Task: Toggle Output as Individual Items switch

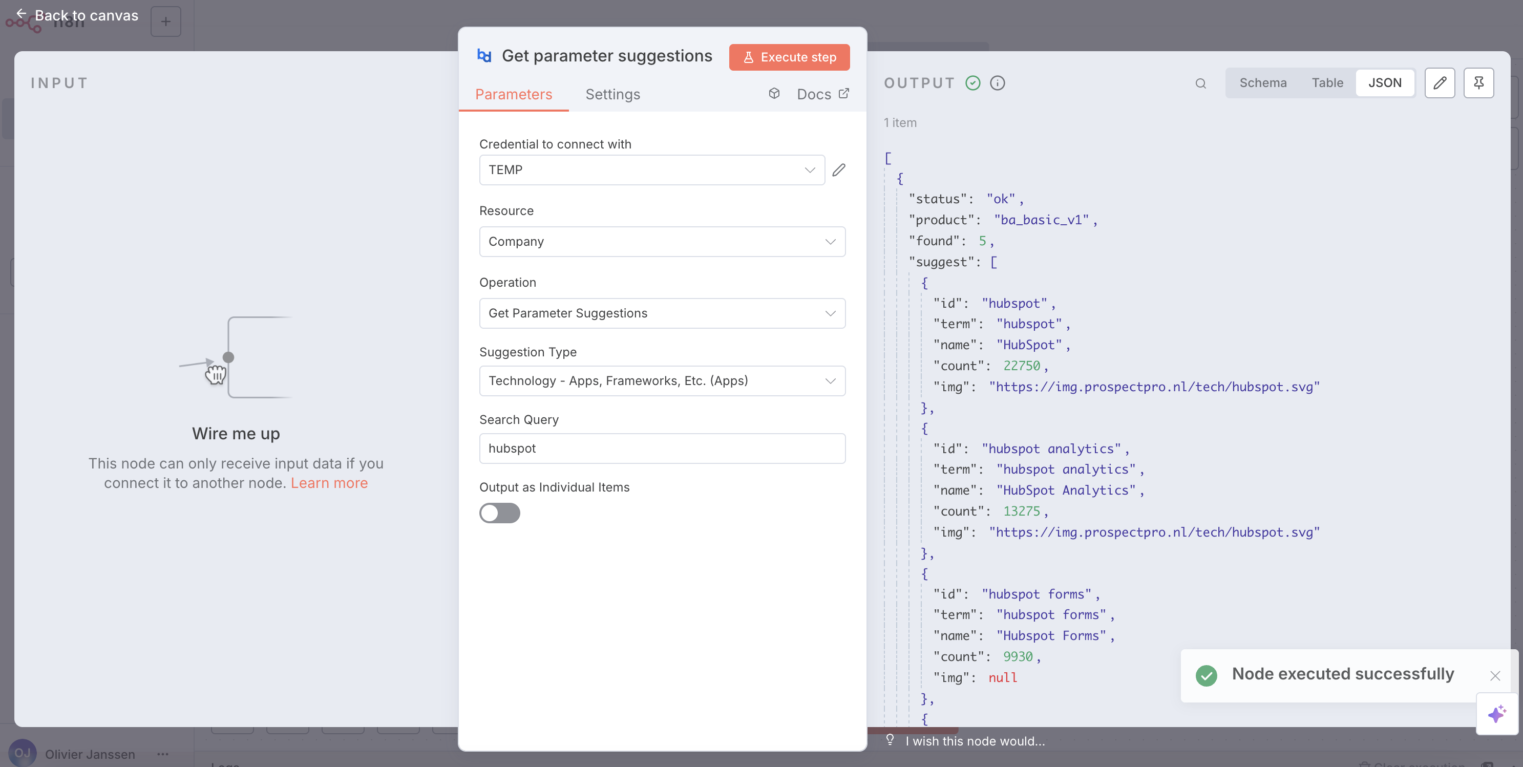Action: (x=500, y=513)
